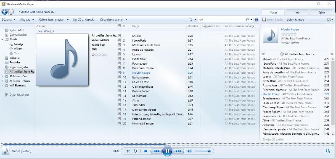Sort by the Parça column header

tap(159, 26)
